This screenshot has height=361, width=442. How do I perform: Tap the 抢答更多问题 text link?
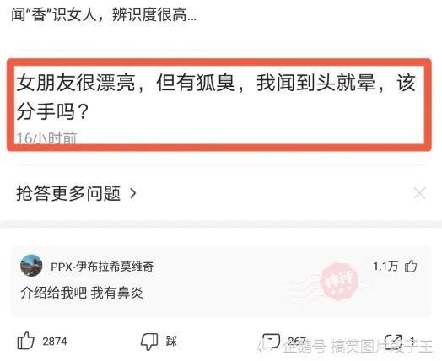(x=68, y=194)
